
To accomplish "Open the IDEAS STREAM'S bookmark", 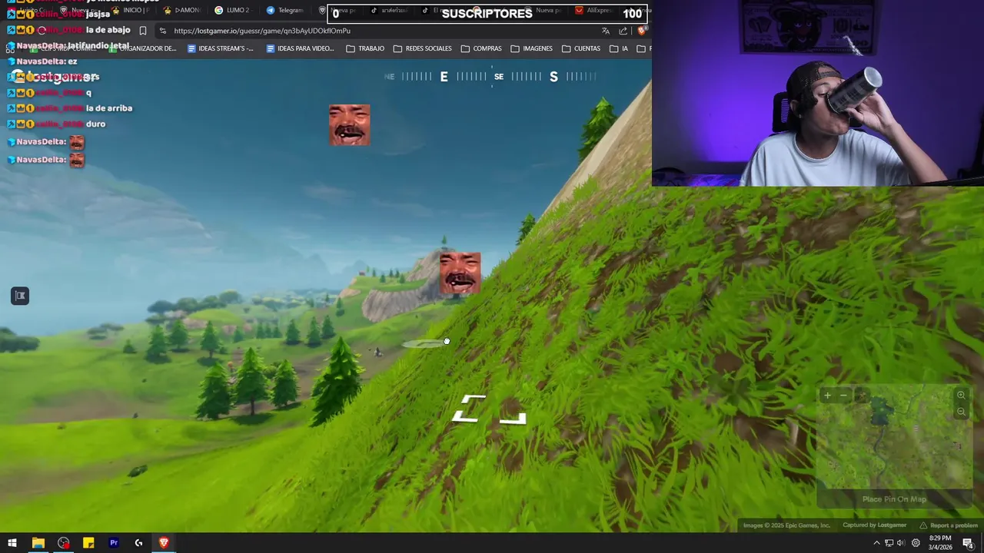I will 220,48.
